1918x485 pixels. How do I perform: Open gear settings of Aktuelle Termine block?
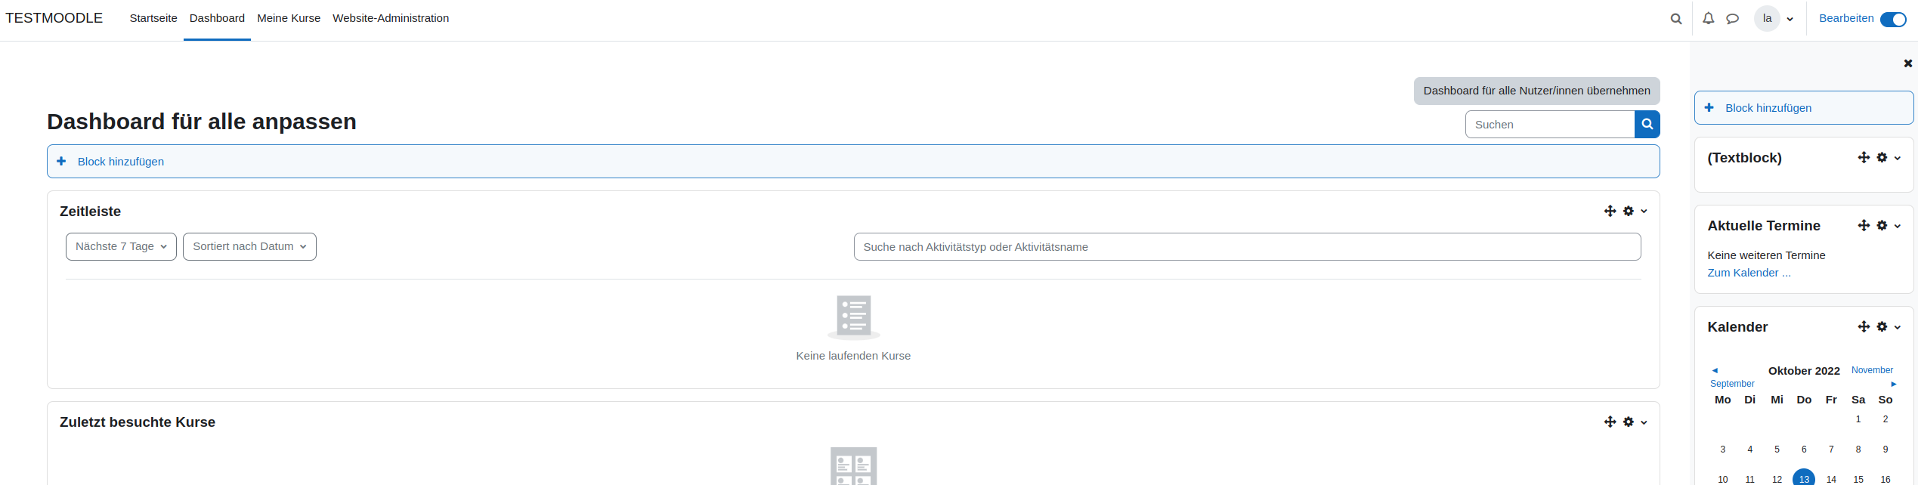[x=1882, y=226]
